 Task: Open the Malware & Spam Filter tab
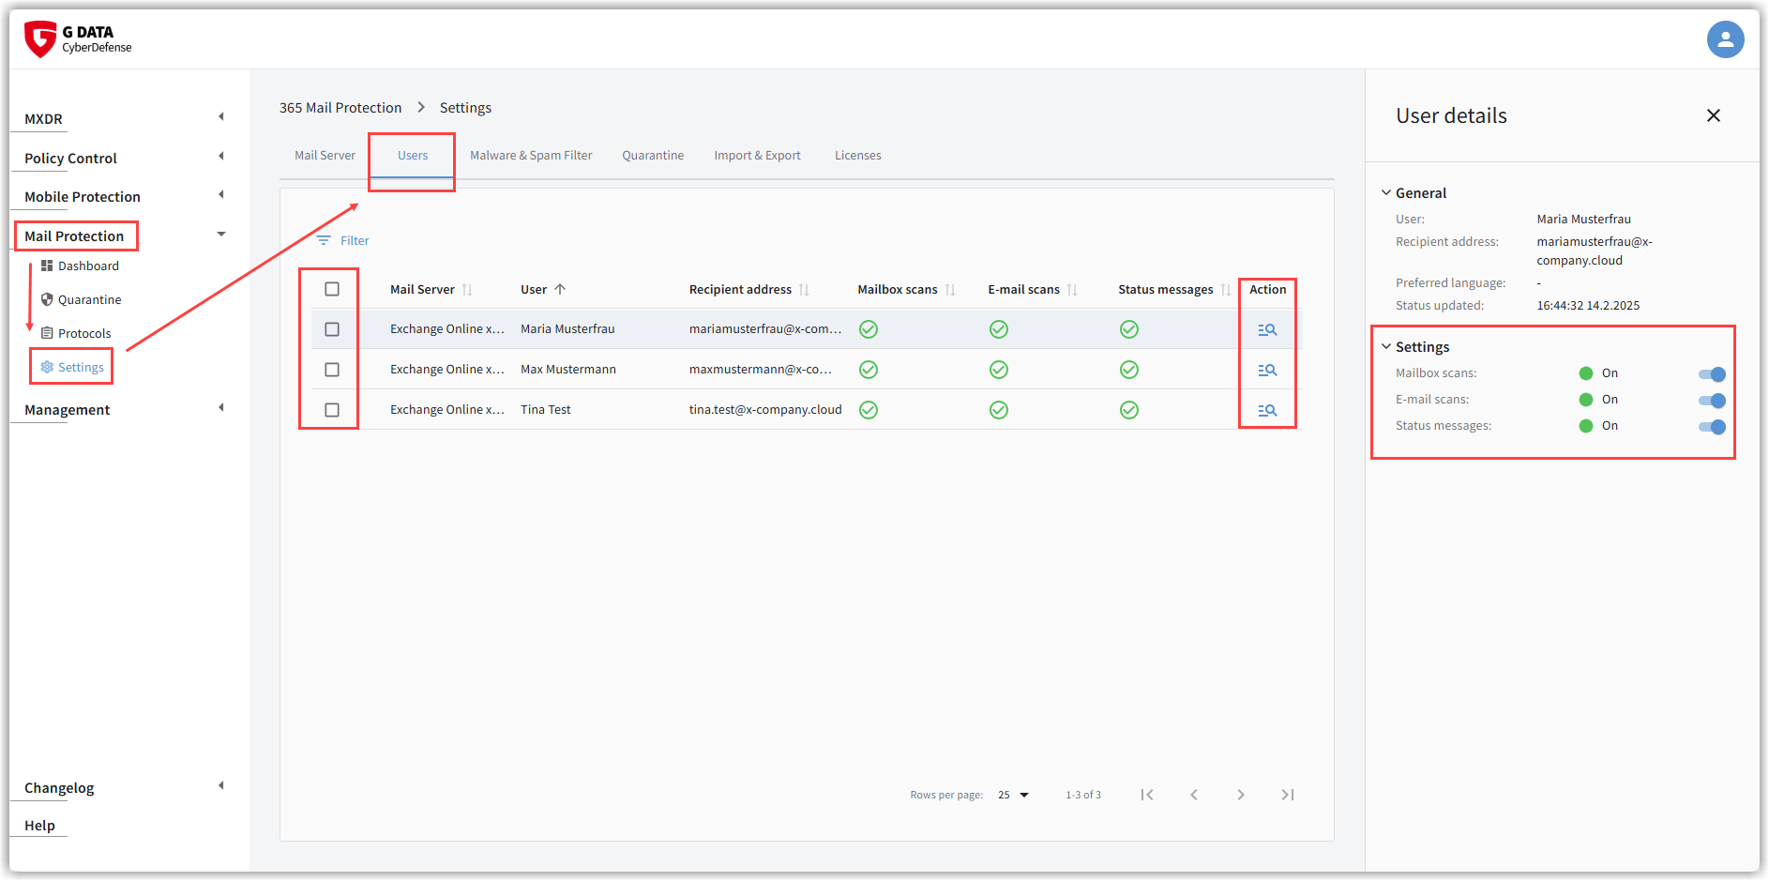click(531, 156)
